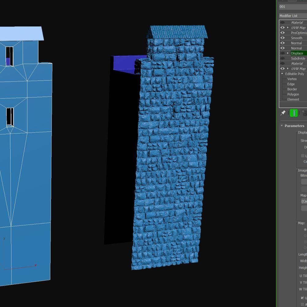Enable the Displace modifier eye icon
This screenshot has height=307, width=307.
pyautogui.click(x=282, y=53)
